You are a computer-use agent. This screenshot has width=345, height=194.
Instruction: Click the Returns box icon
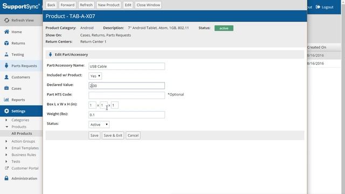6,43
